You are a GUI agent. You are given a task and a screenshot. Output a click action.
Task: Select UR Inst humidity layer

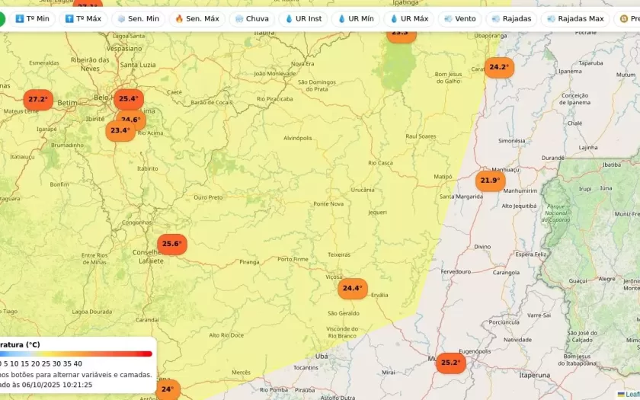pos(303,19)
